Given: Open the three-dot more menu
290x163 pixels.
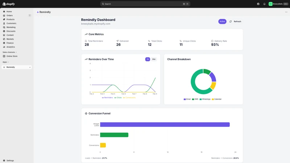Looking at the screenshot, I should [286, 12].
